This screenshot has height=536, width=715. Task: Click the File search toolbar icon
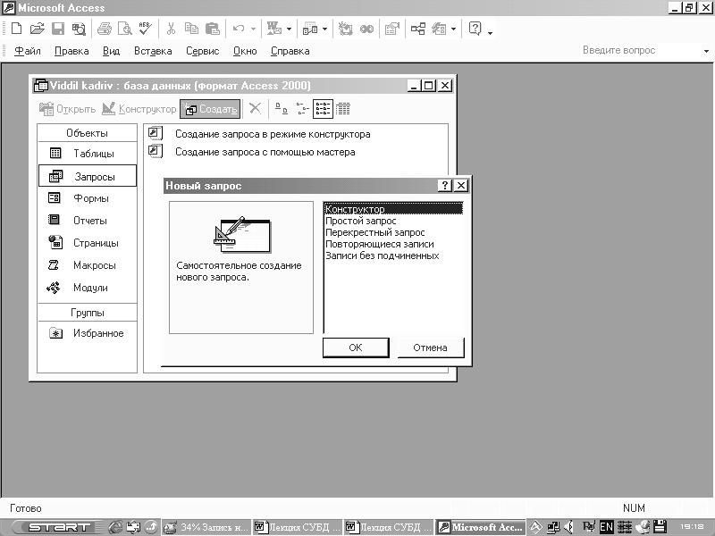[x=79, y=29]
